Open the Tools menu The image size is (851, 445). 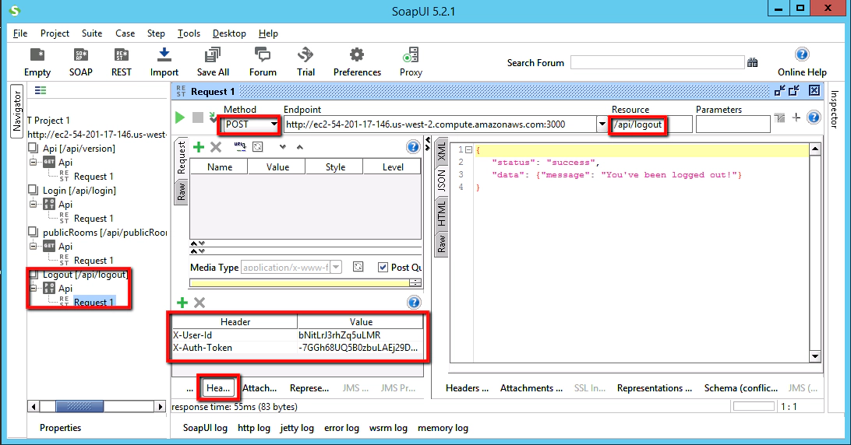click(x=189, y=33)
